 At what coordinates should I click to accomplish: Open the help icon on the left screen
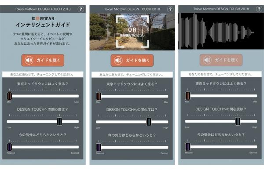click(x=81, y=9)
